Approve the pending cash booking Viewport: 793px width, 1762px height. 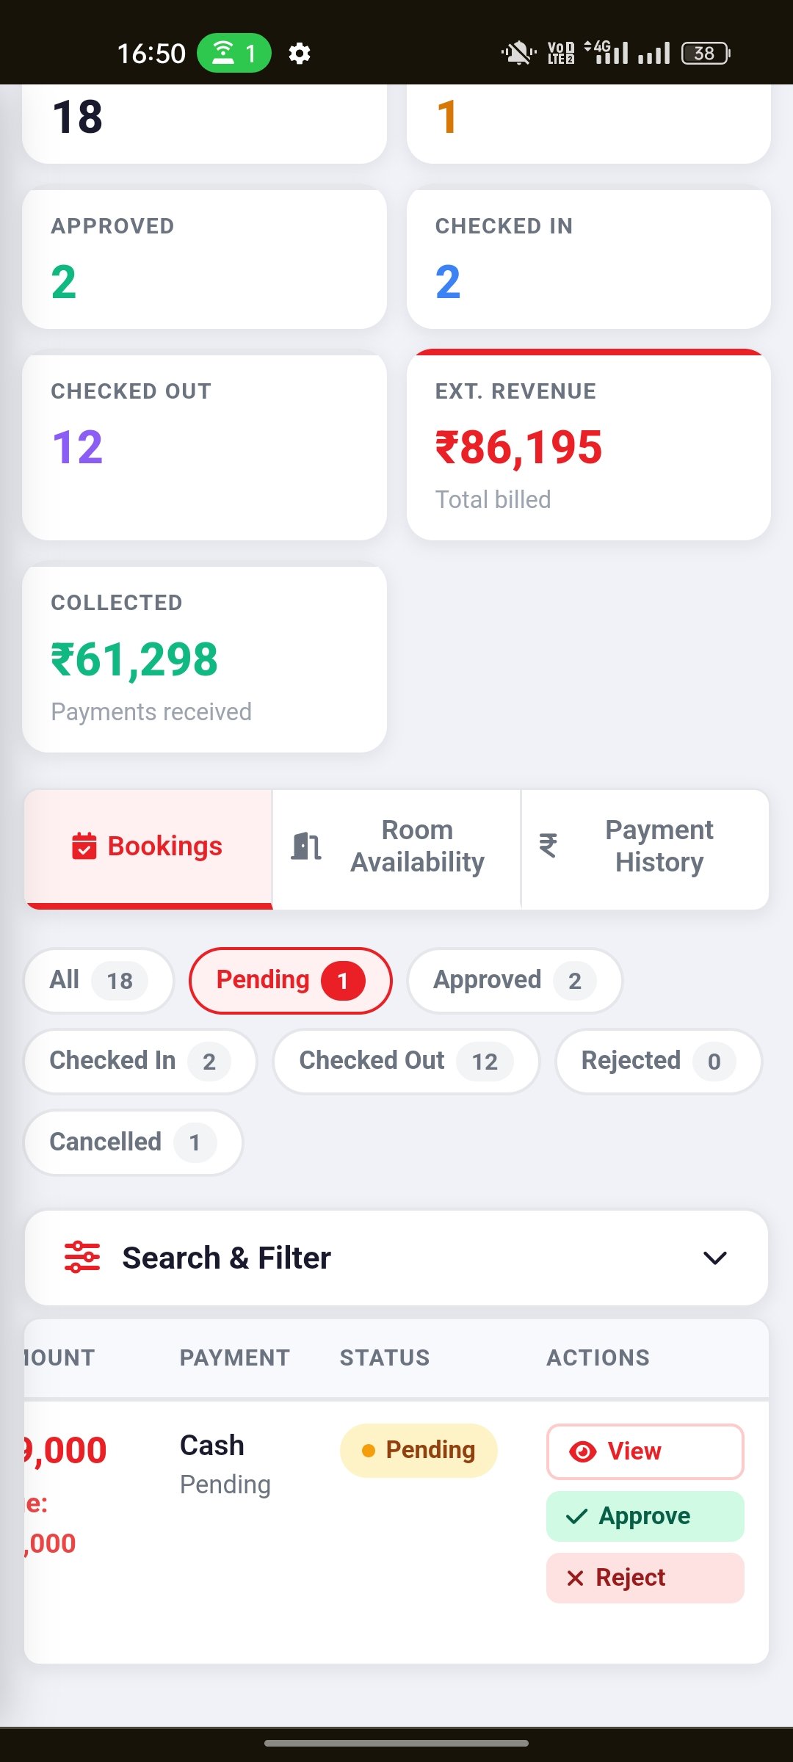click(645, 1516)
